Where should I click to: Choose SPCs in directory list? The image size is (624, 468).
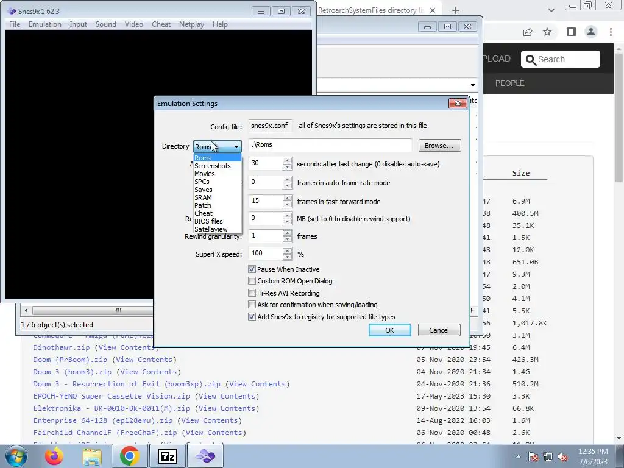click(218, 182)
